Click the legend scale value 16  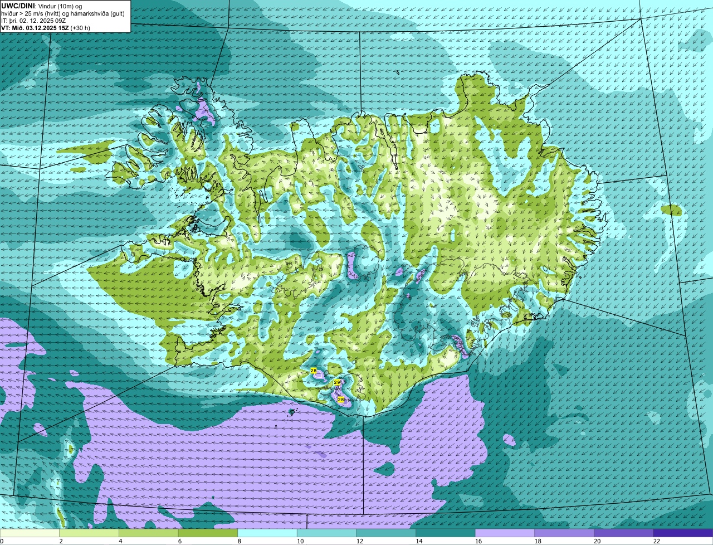click(x=477, y=541)
